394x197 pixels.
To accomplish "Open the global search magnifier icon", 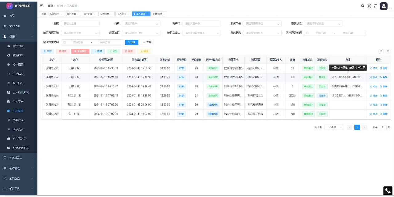I will coord(363,6).
